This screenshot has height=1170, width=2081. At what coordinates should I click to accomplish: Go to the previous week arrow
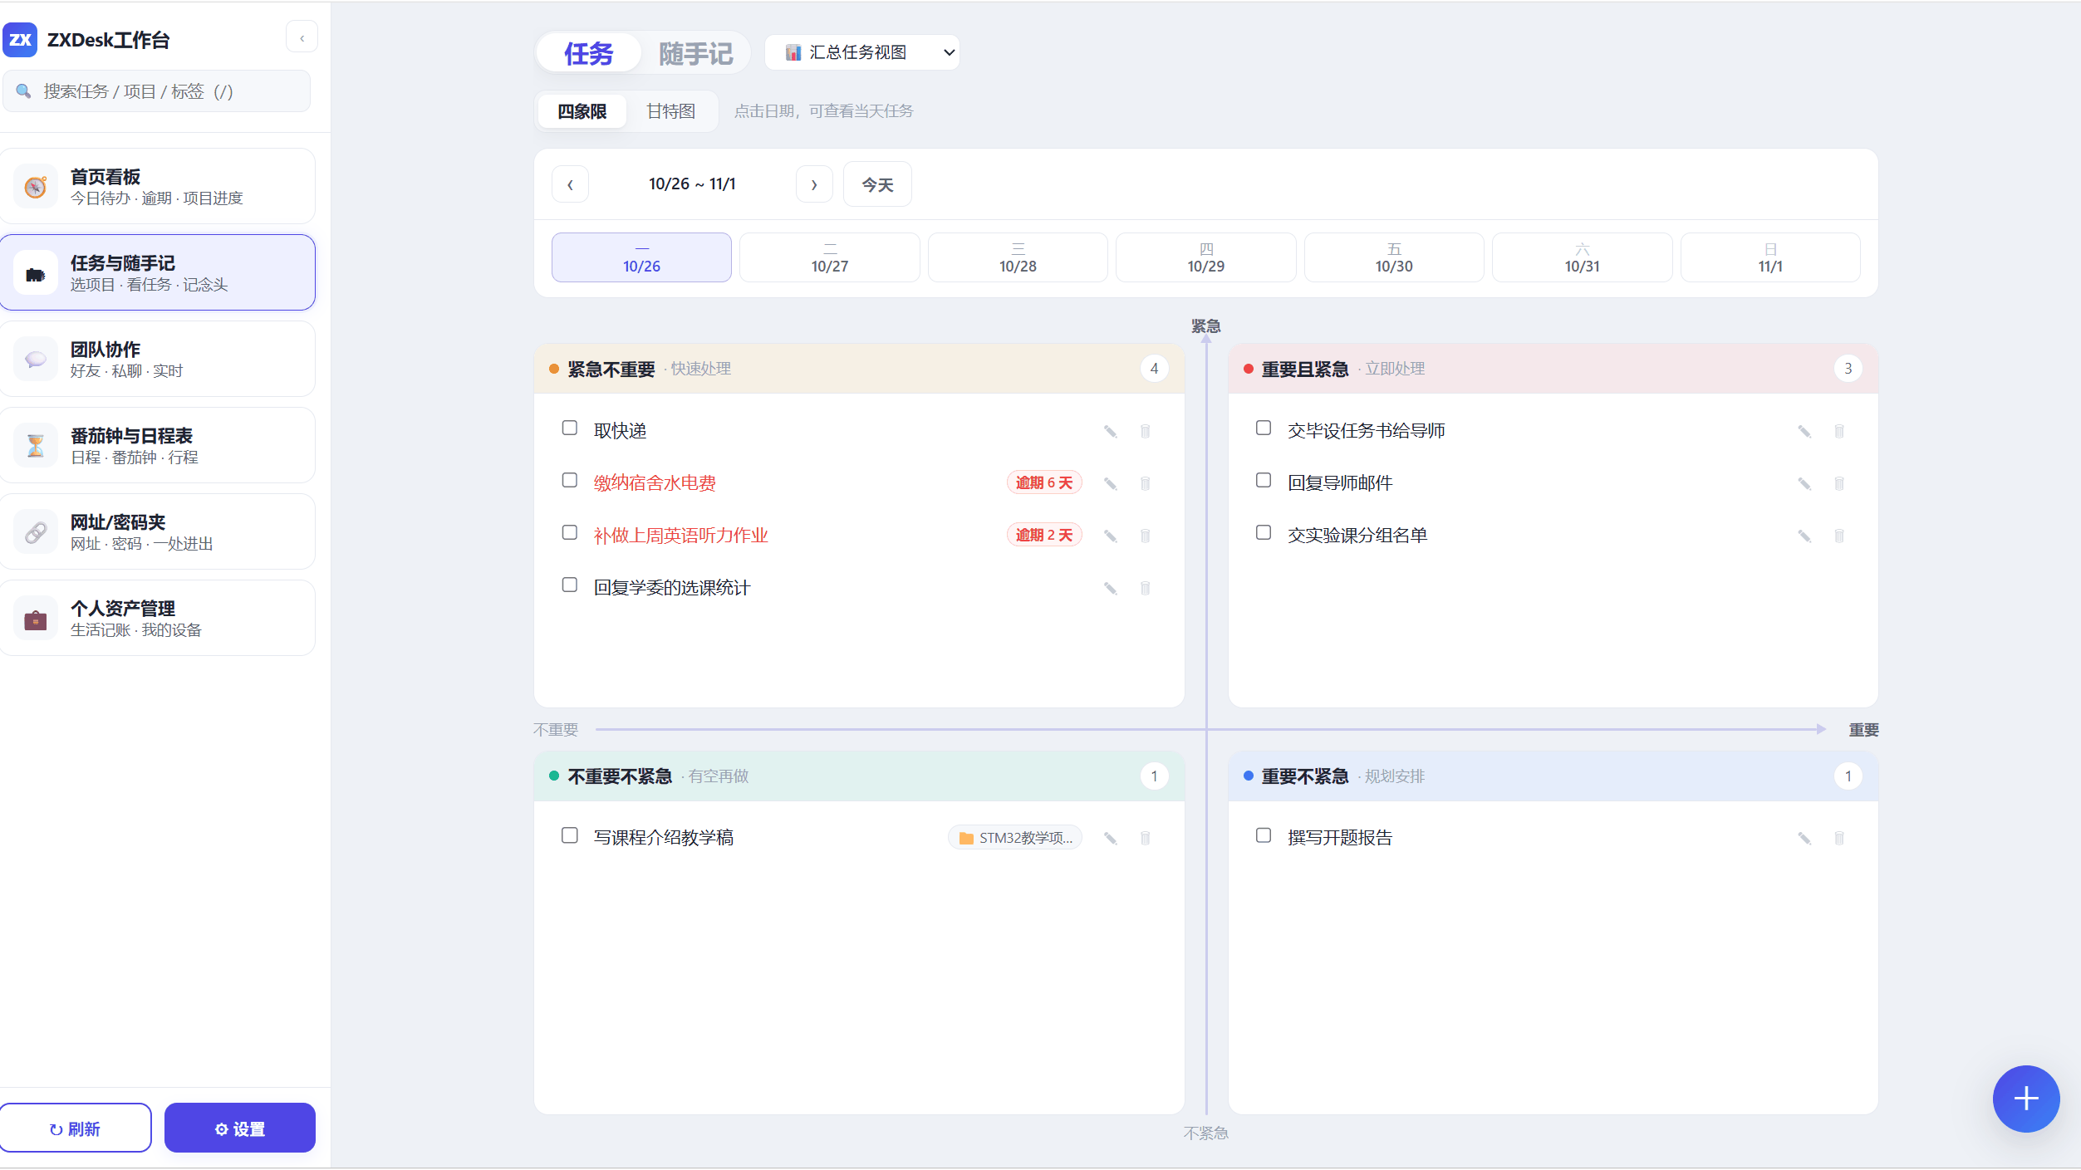(x=570, y=184)
